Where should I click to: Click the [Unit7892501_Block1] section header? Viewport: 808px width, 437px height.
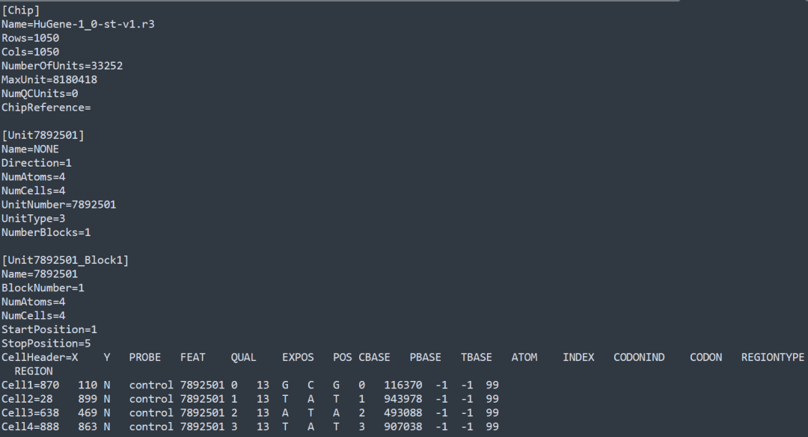pyautogui.click(x=65, y=261)
